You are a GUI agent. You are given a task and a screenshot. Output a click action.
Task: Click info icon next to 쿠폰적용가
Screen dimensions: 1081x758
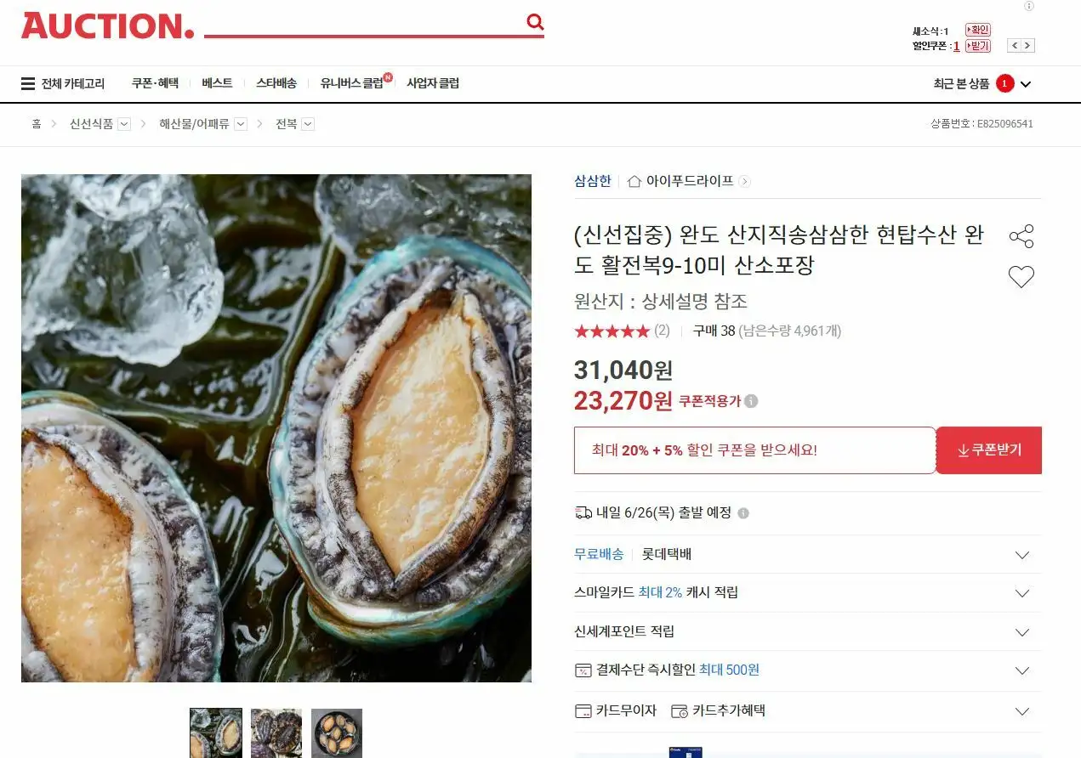[x=751, y=401]
